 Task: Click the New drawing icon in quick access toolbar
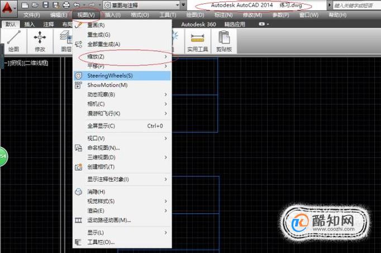click(25, 5)
